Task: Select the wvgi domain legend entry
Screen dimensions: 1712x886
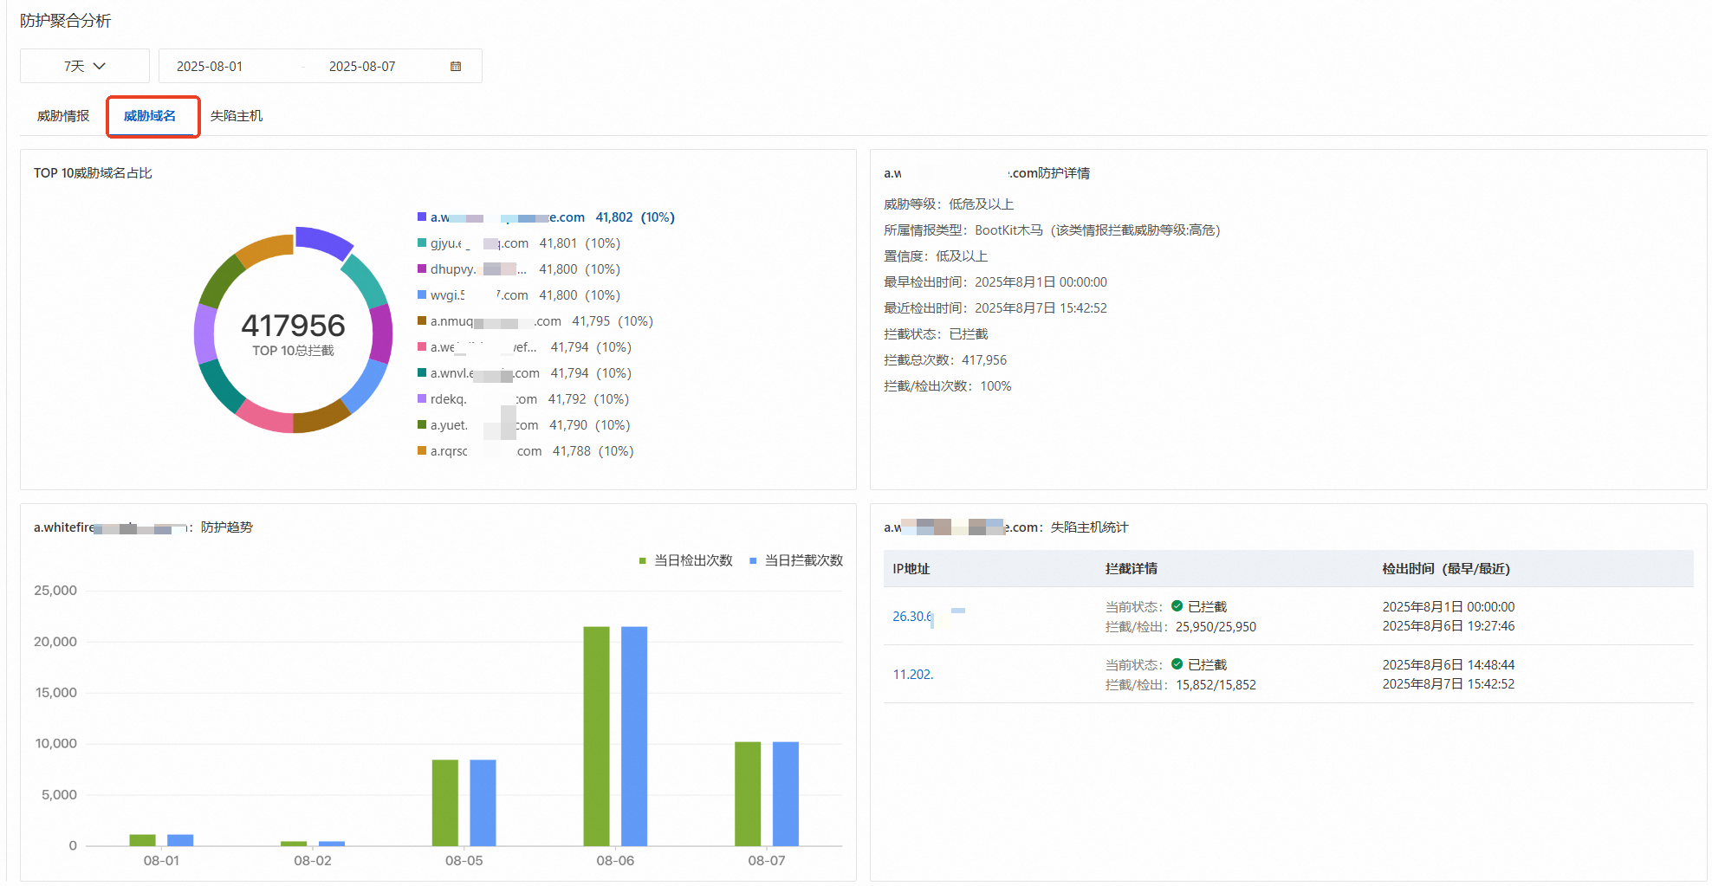Action: coord(519,295)
